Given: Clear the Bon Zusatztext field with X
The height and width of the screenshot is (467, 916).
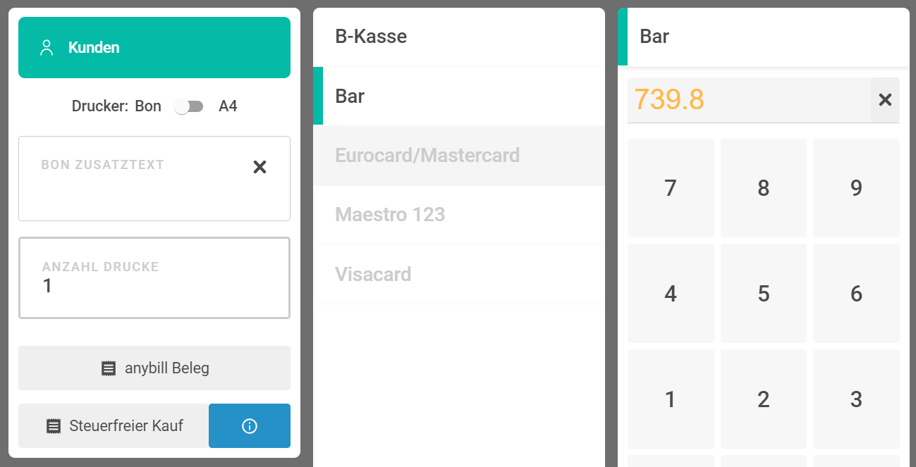Looking at the screenshot, I should pyautogui.click(x=259, y=167).
